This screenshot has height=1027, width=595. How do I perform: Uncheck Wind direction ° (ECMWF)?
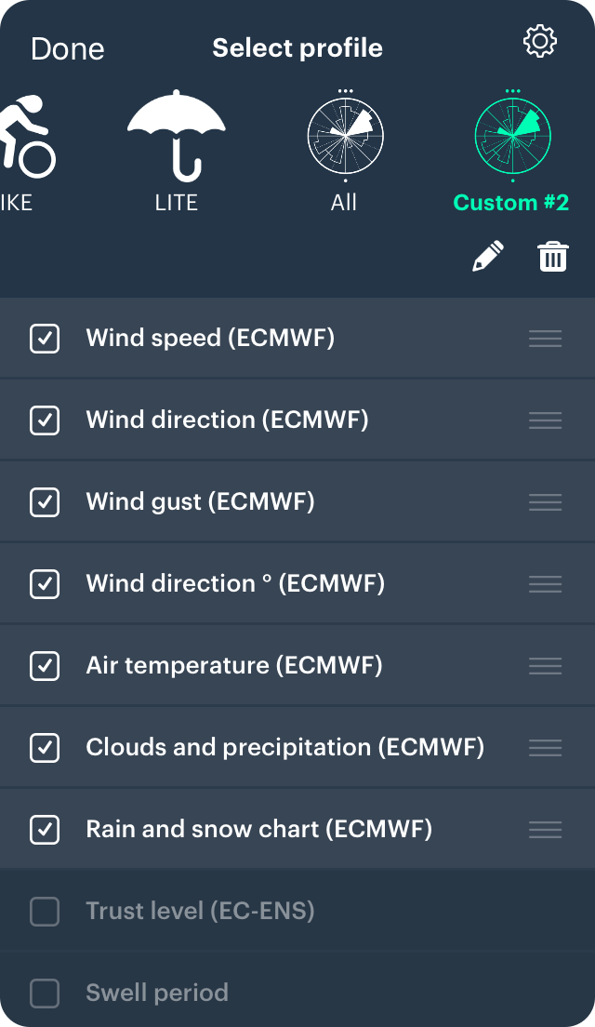44,583
